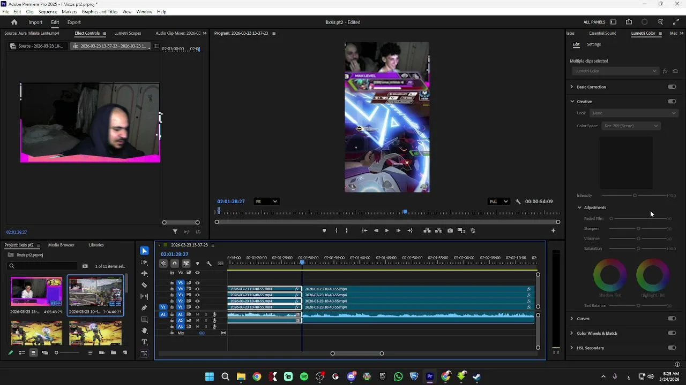Select the Track Select Forward tool
The image size is (686, 385).
[144, 263]
